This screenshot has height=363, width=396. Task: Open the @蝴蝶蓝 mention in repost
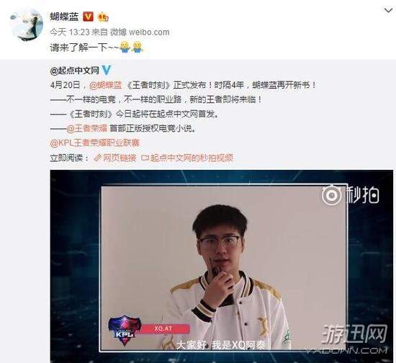click(106, 85)
